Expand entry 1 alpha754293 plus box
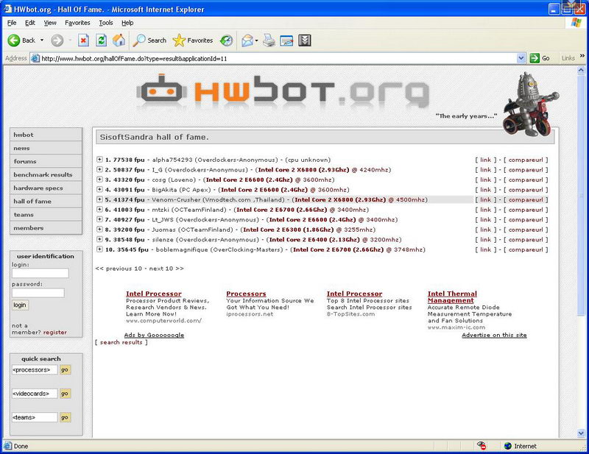Viewport: 589px width, 454px height. [x=99, y=159]
